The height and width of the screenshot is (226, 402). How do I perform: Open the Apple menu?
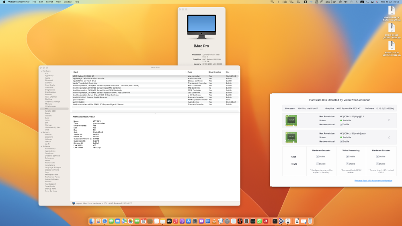4,2
